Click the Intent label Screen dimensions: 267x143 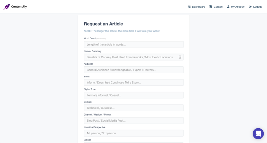click(x=86, y=77)
